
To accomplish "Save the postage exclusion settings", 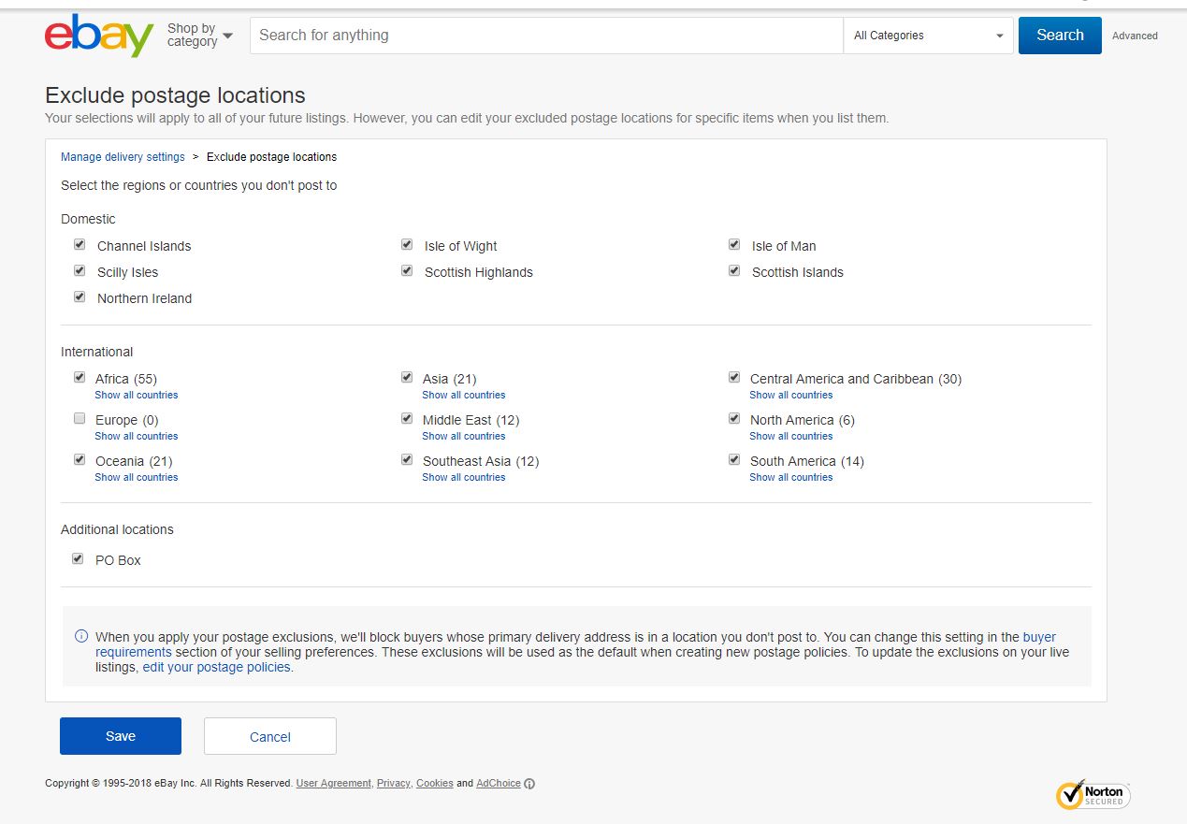I will (x=120, y=735).
